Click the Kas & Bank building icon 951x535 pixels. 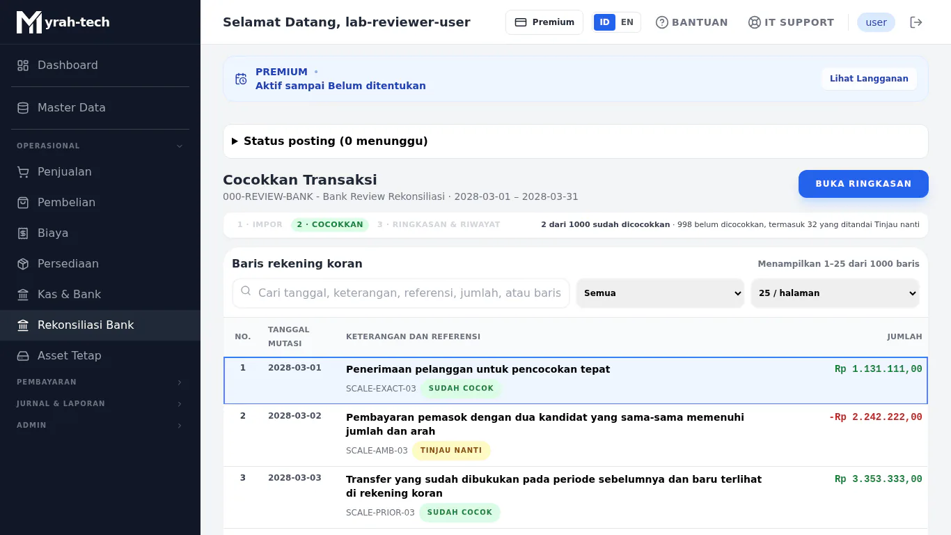(23, 295)
